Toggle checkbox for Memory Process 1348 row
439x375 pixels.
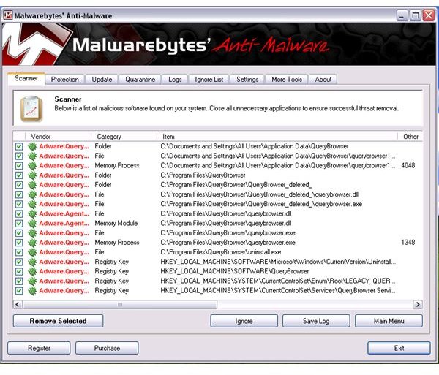tap(19, 243)
